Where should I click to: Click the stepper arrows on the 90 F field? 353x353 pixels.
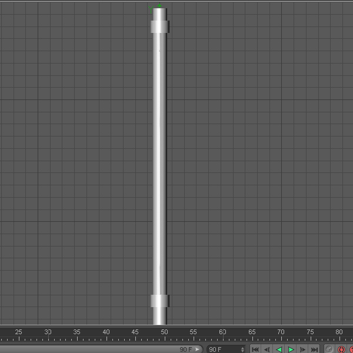[242, 349]
